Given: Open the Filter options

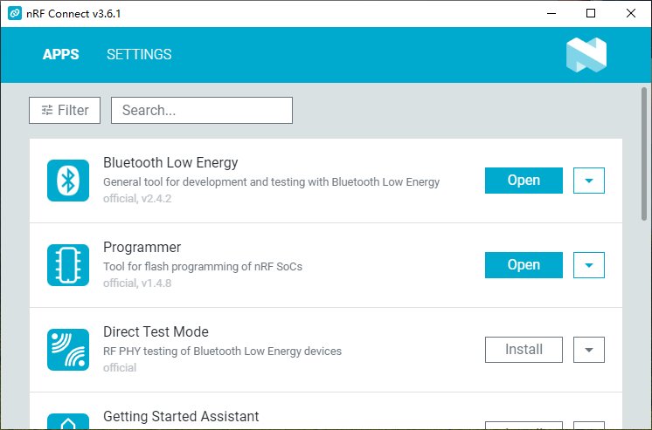Looking at the screenshot, I should (65, 111).
